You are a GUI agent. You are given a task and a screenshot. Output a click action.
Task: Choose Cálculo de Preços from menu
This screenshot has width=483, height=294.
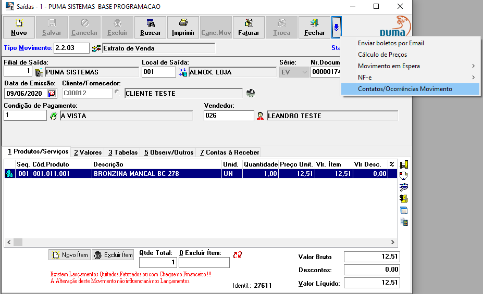click(382, 55)
